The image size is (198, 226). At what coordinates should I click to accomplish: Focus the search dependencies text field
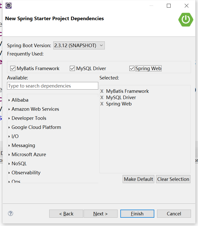pos(53,86)
